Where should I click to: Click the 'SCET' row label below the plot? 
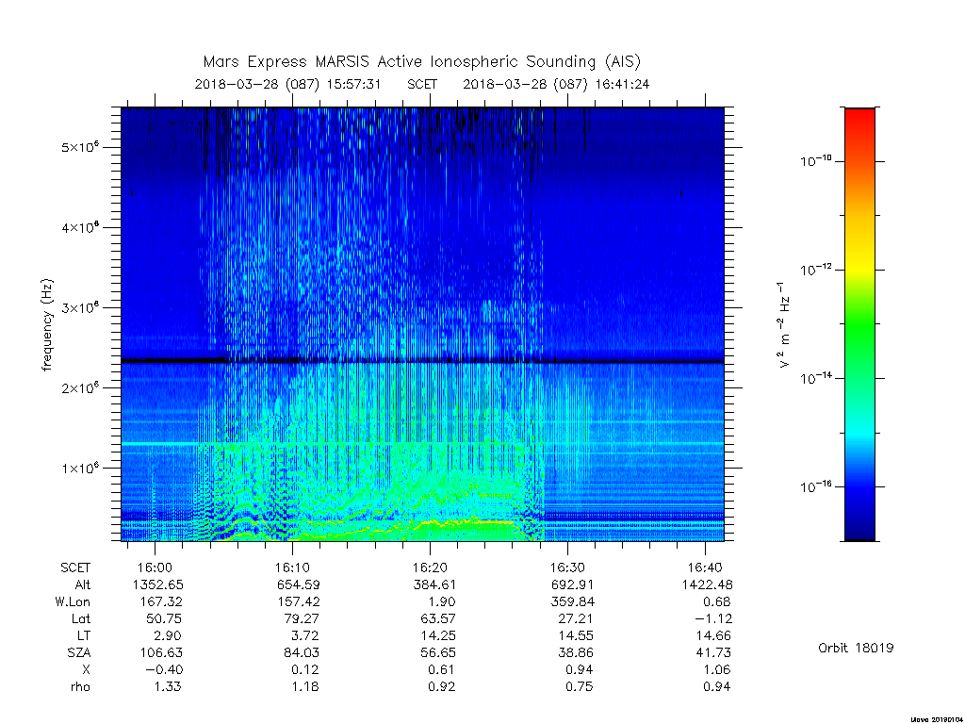(75, 567)
